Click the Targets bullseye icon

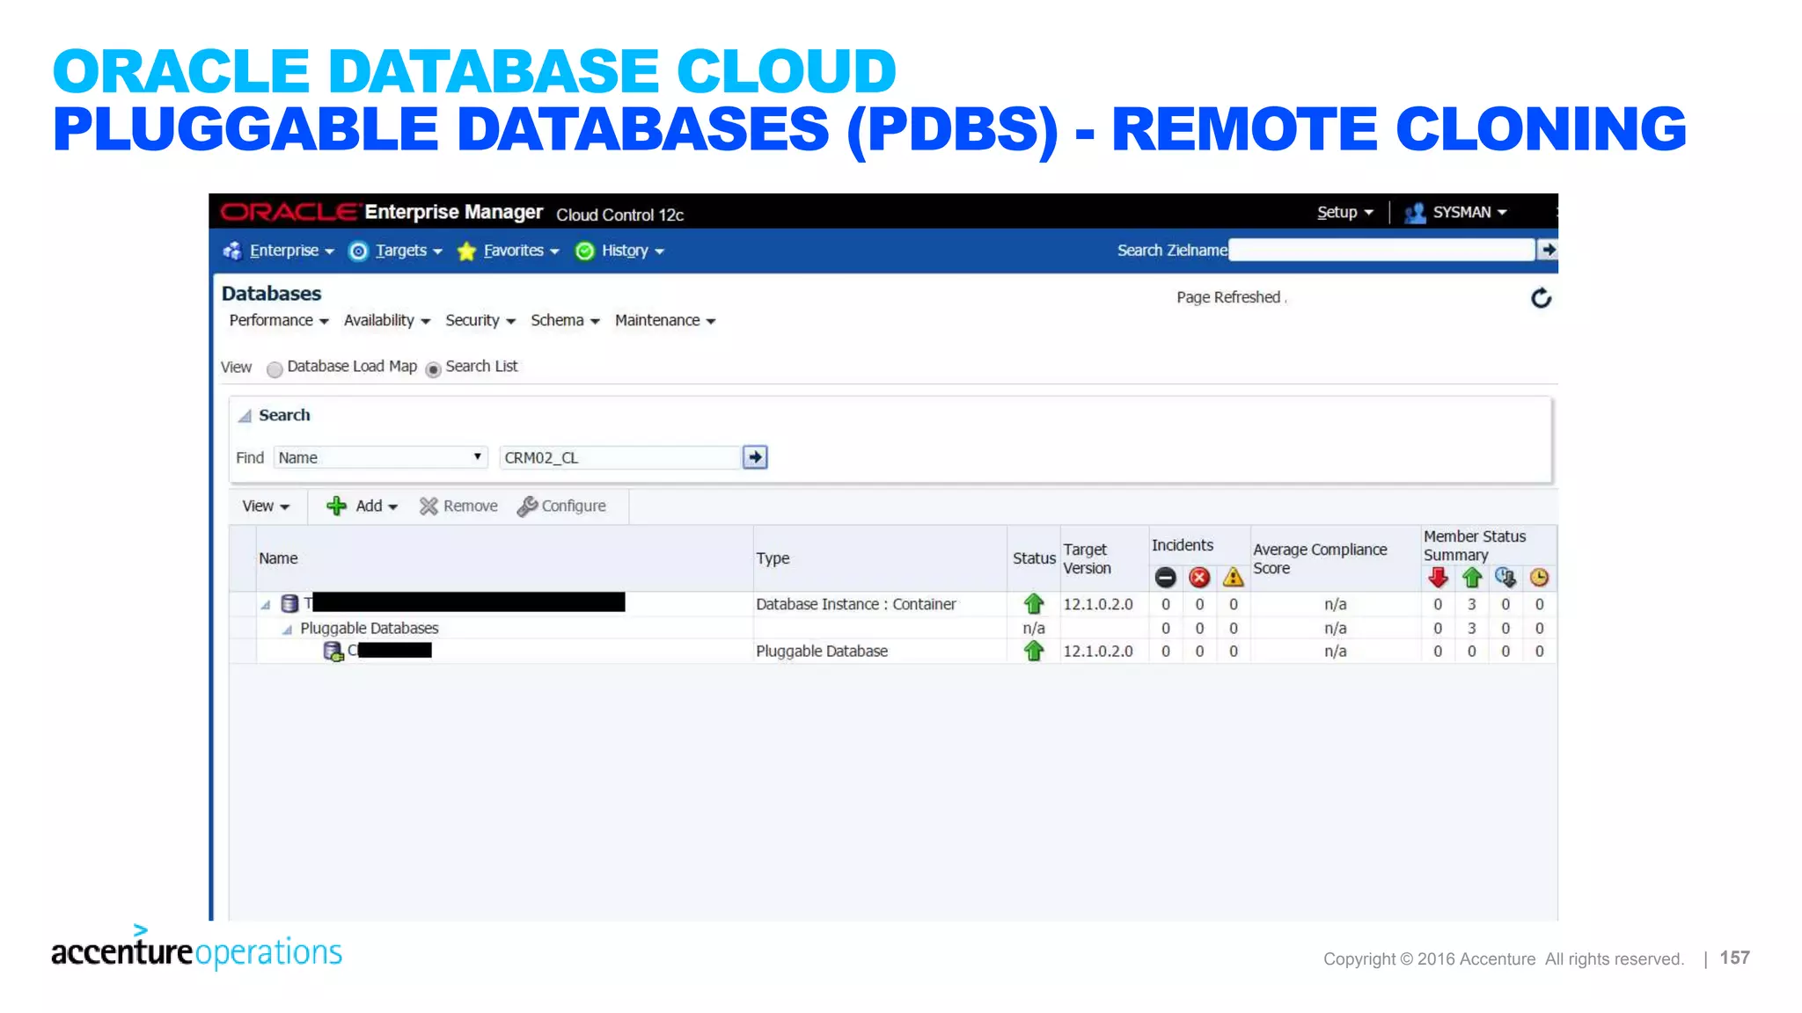point(359,251)
